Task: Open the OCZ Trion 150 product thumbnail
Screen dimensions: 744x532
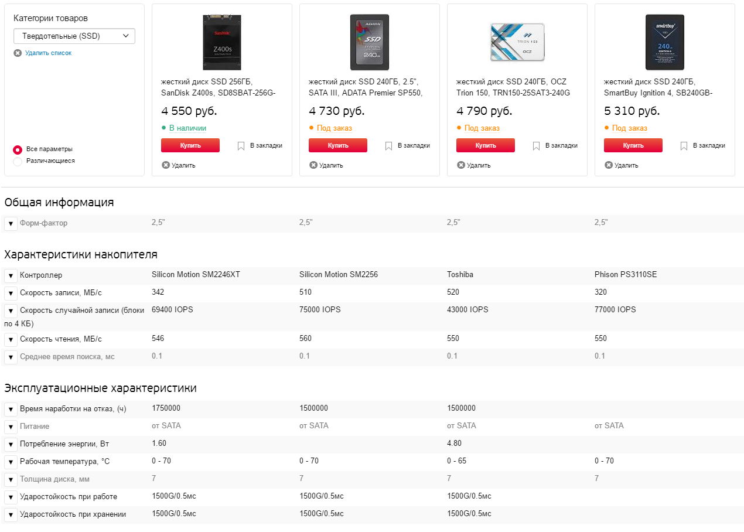Action: click(517, 42)
